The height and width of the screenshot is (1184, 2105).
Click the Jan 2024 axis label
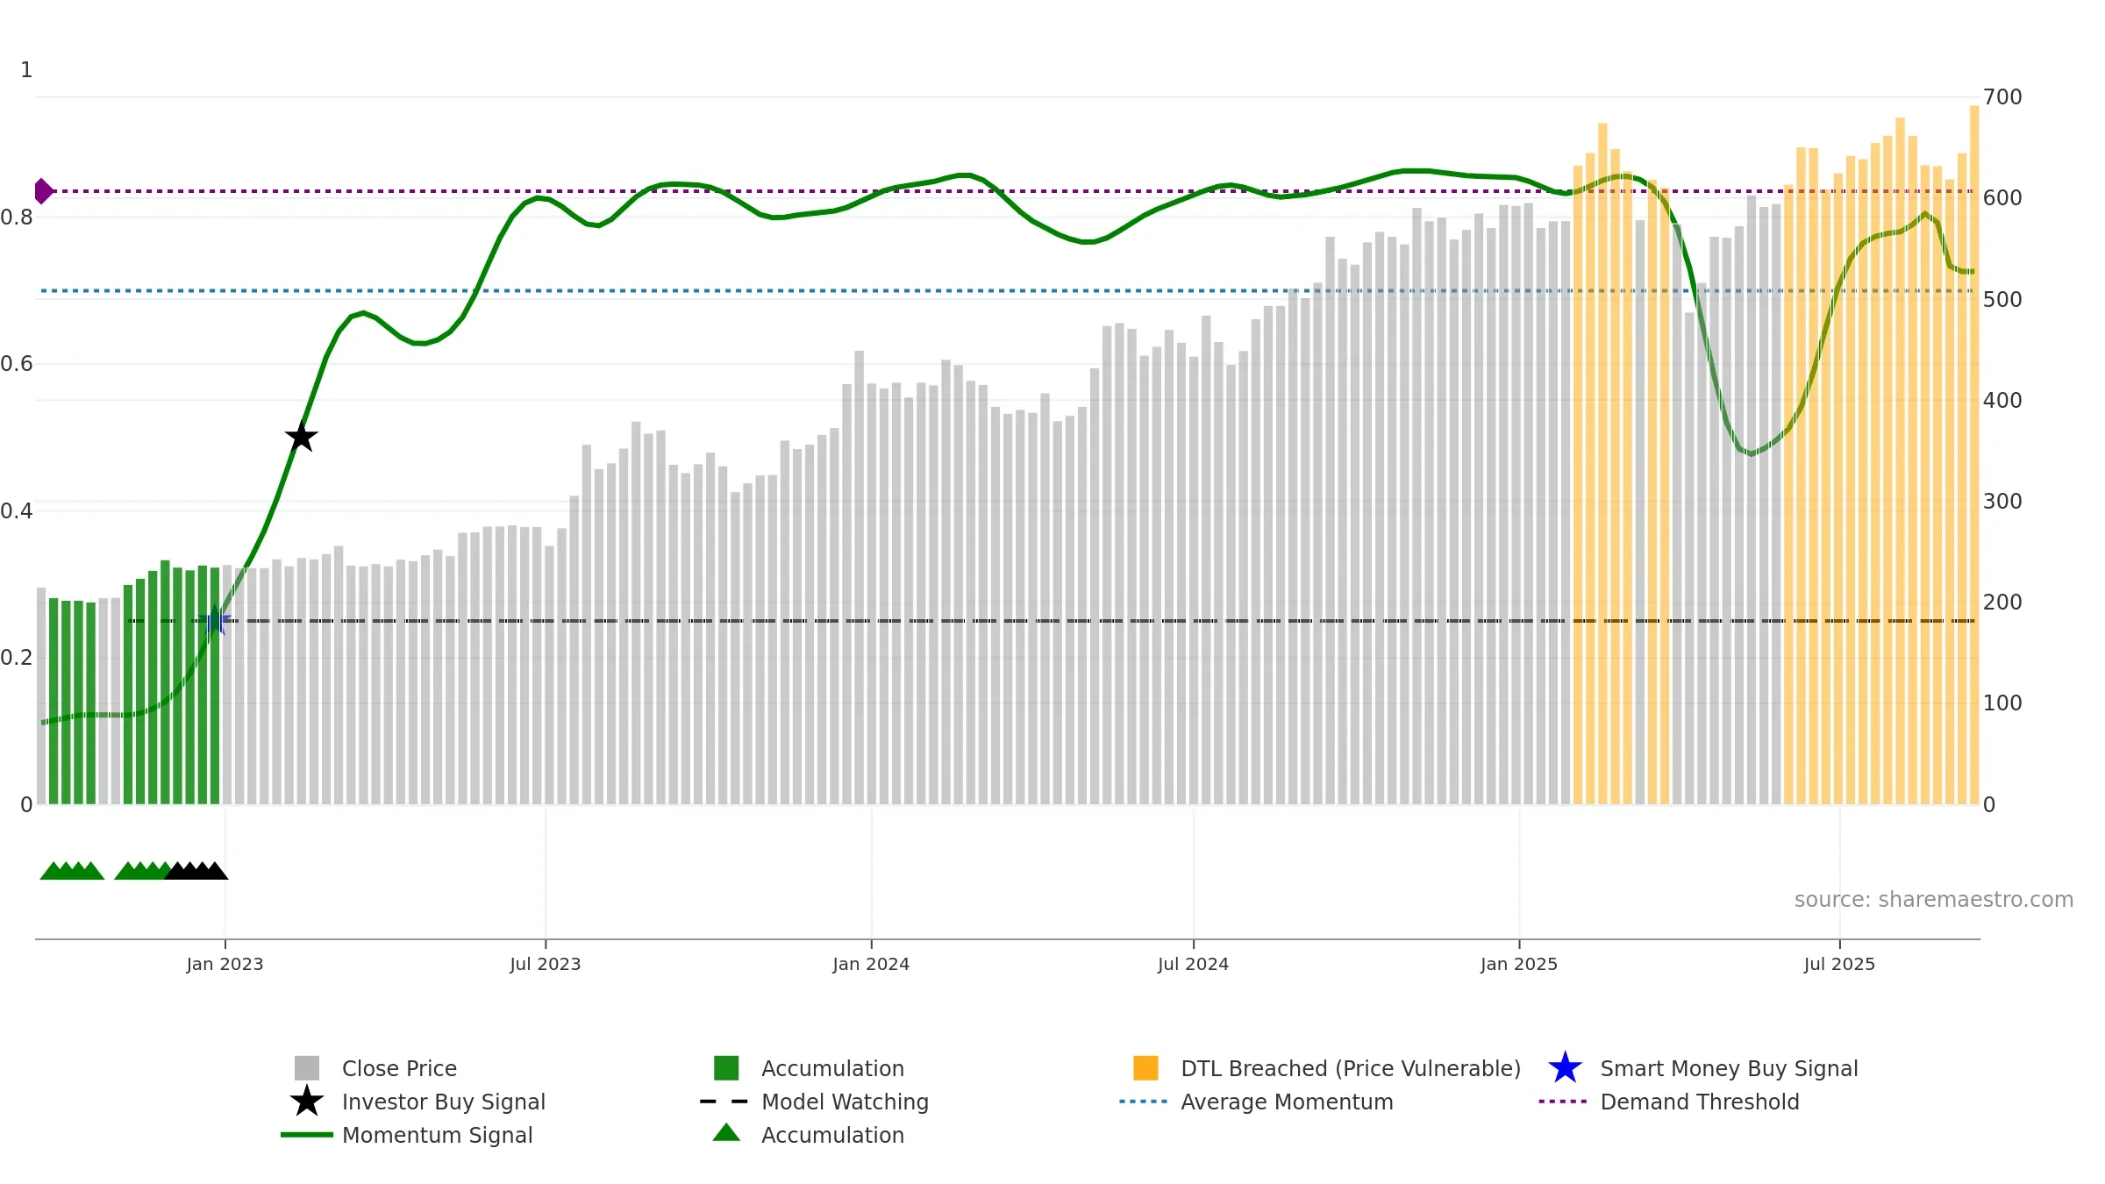871,964
